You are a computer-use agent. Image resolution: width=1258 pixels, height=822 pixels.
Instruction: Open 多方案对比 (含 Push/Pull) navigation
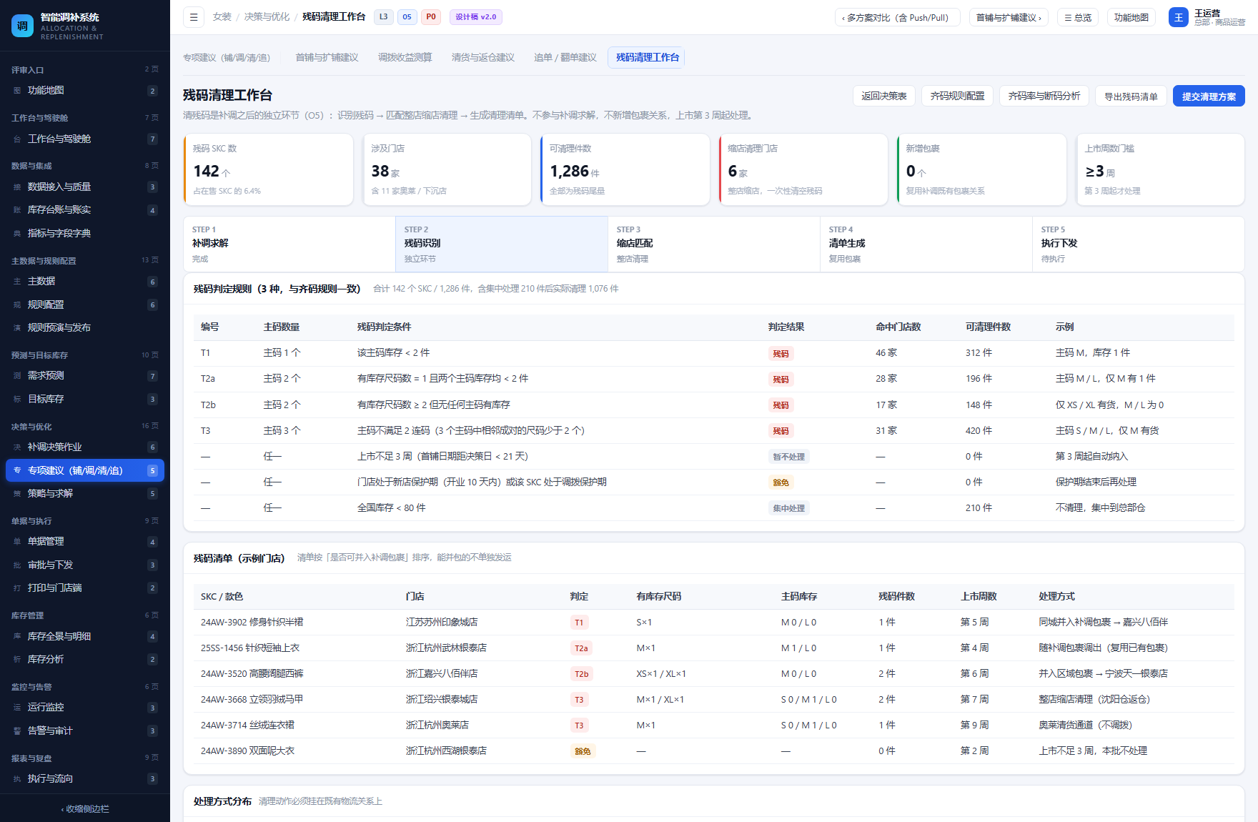coord(897,17)
